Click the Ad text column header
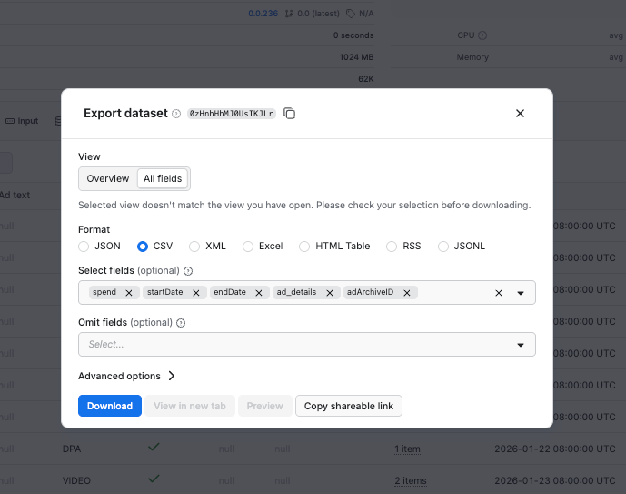The height and width of the screenshot is (494, 626). 15,195
